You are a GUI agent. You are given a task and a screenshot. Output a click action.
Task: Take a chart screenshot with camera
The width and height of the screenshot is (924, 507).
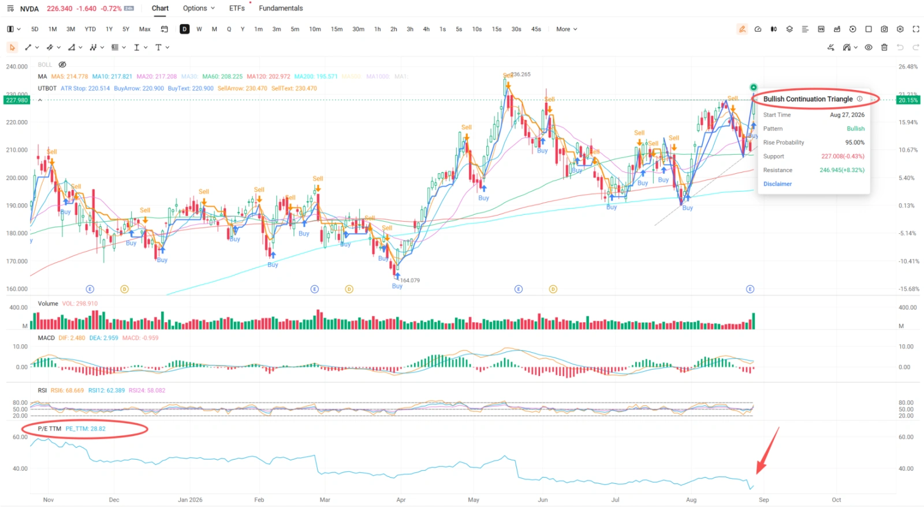click(x=884, y=29)
